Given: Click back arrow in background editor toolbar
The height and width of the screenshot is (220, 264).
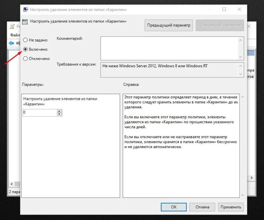Looking at the screenshot, I should [11, 43].
